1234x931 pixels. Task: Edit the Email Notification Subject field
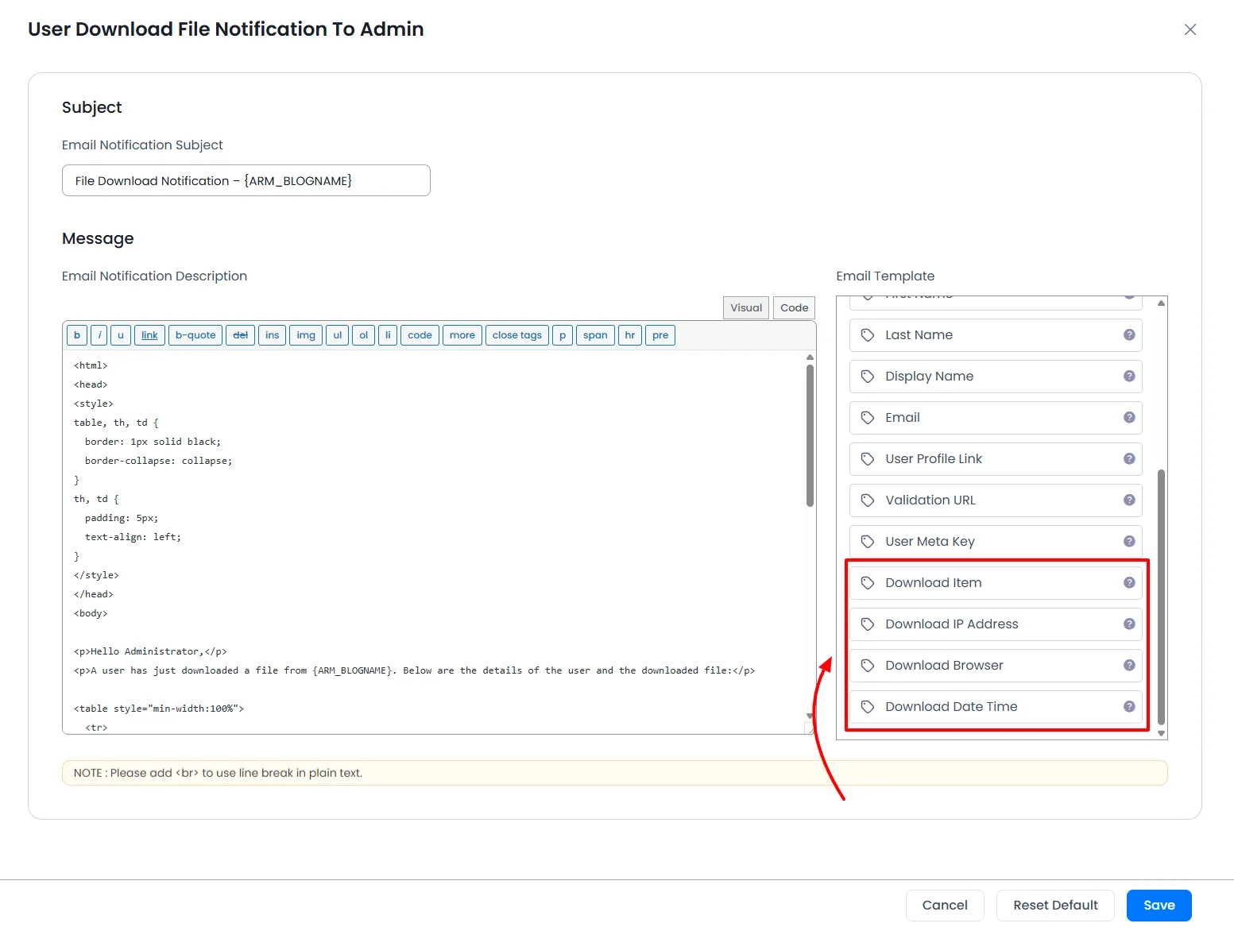pos(246,180)
